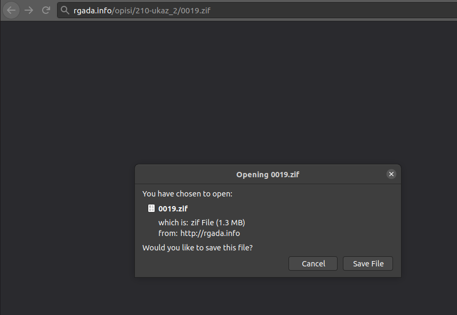Click the Cancel button in the dialog
Screen dimensions: 457x315
(x=312, y=263)
